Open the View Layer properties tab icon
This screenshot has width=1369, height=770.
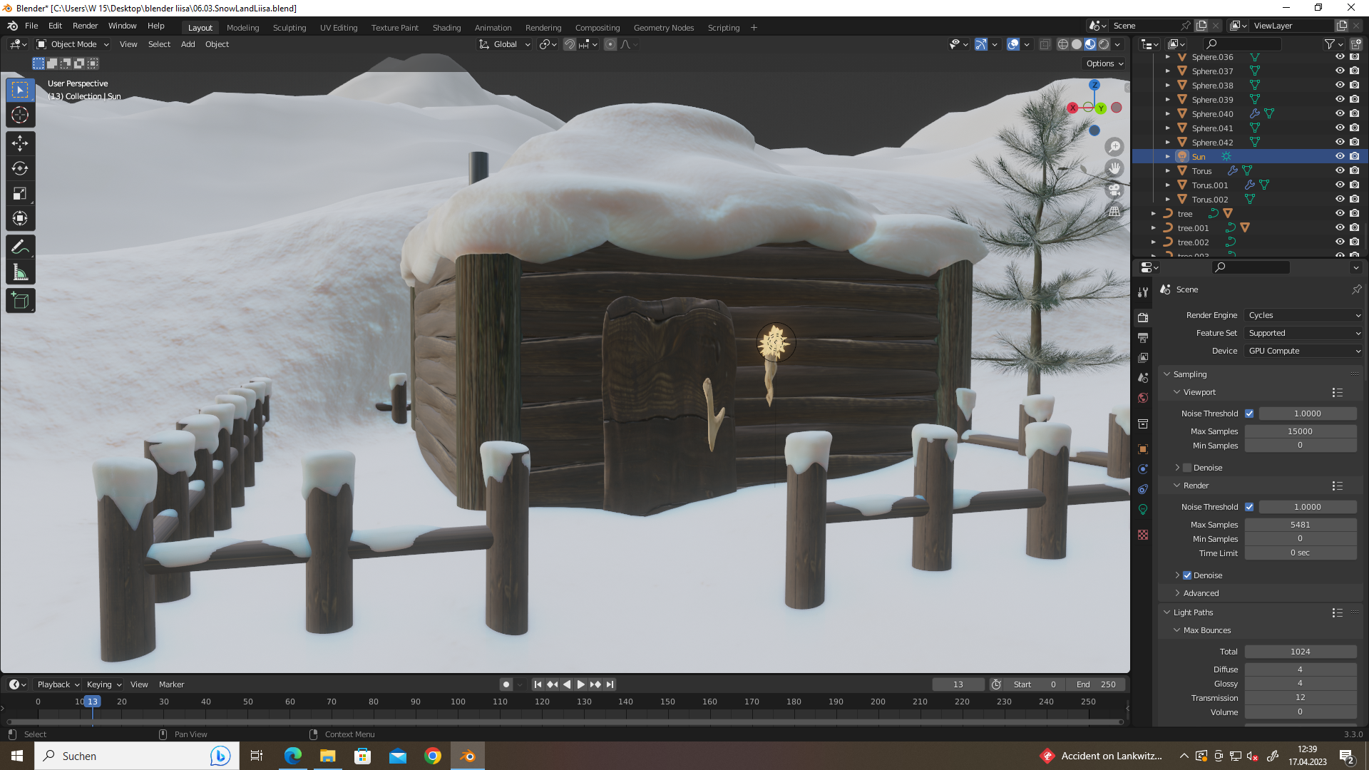point(1143,357)
